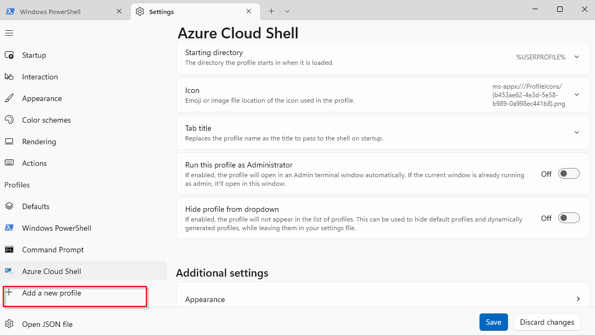Click Discard changes button
The height and width of the screenshot is (335, 595).
(547, 322)
